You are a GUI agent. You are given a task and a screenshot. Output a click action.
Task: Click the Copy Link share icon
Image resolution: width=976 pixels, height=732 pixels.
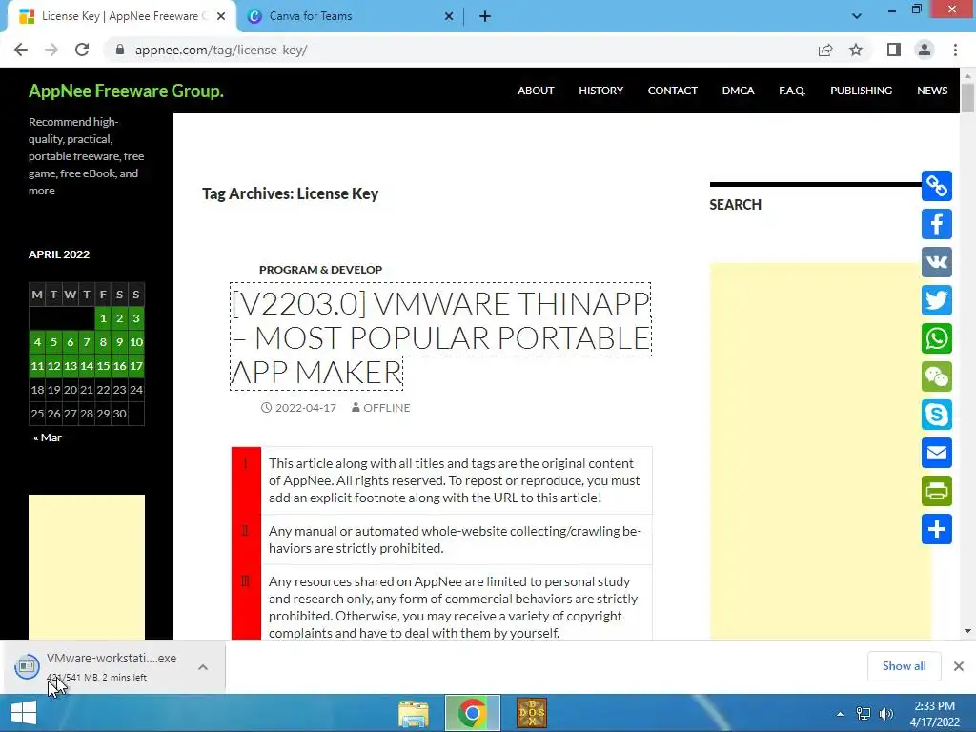click(937, 186)
